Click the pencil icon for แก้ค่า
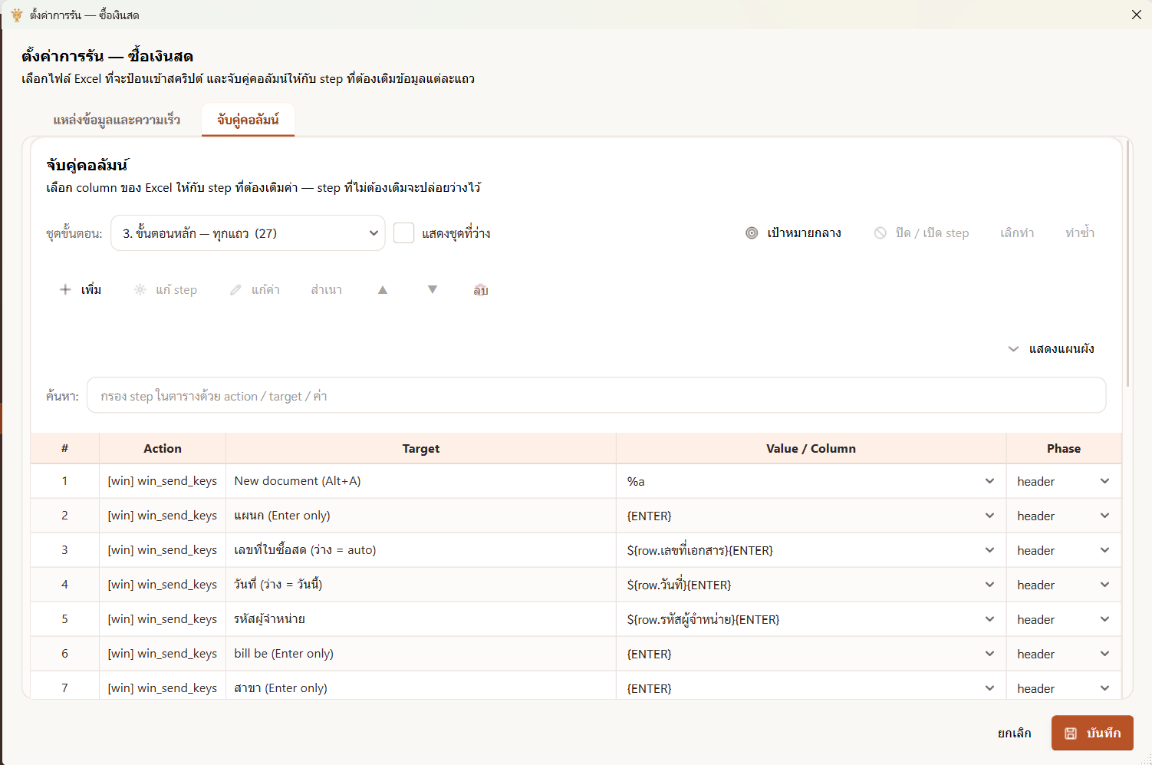1152x765 pixels. tap(236, 289)
